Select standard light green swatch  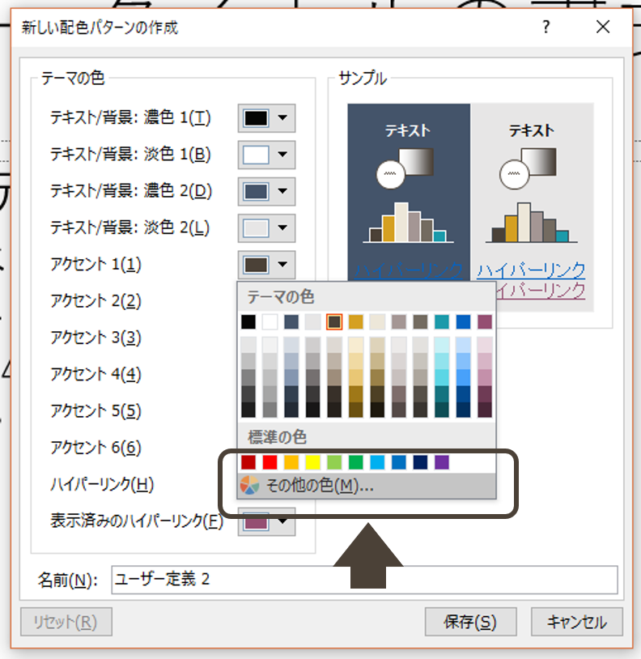pos(334,462)
